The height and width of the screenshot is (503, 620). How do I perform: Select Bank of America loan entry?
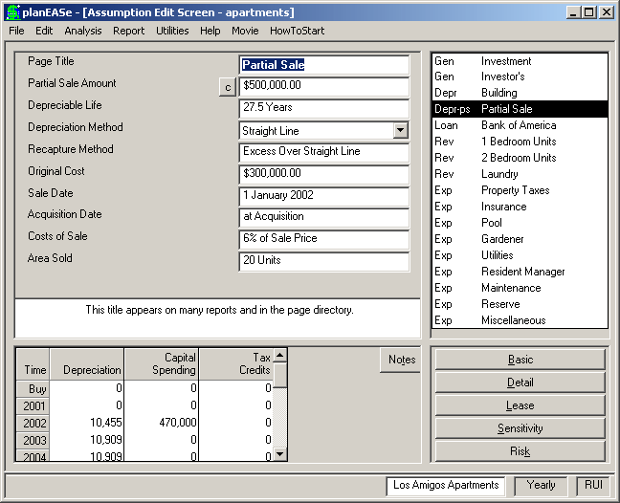(x=520, y=125)
